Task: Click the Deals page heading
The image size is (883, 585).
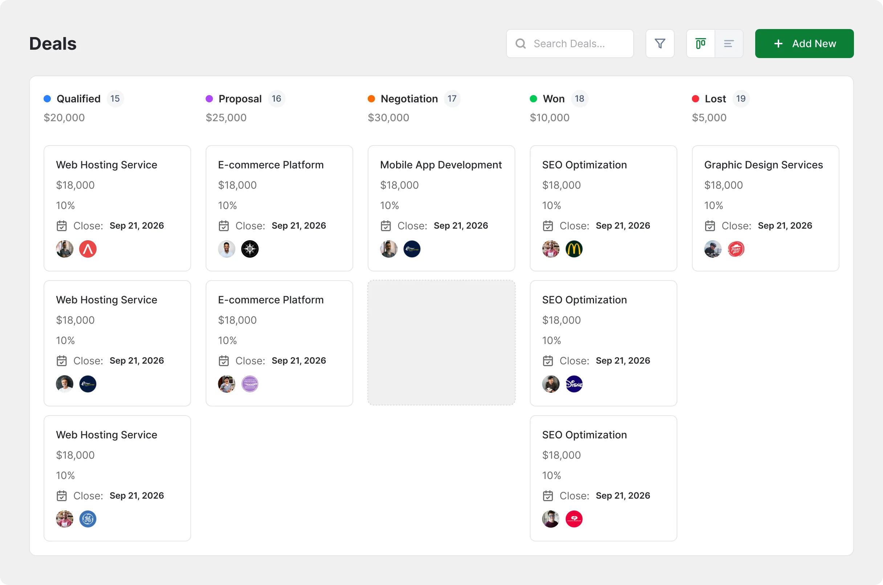Action: point(53,44)
